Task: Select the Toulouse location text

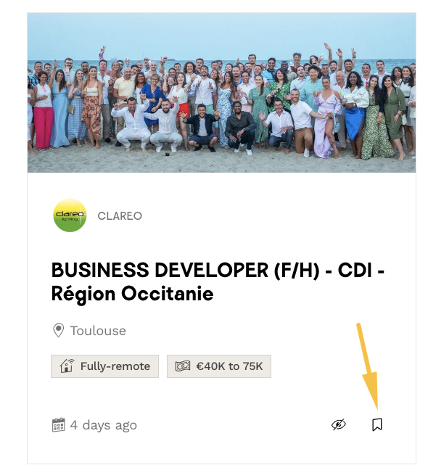Action: point(98,331)
